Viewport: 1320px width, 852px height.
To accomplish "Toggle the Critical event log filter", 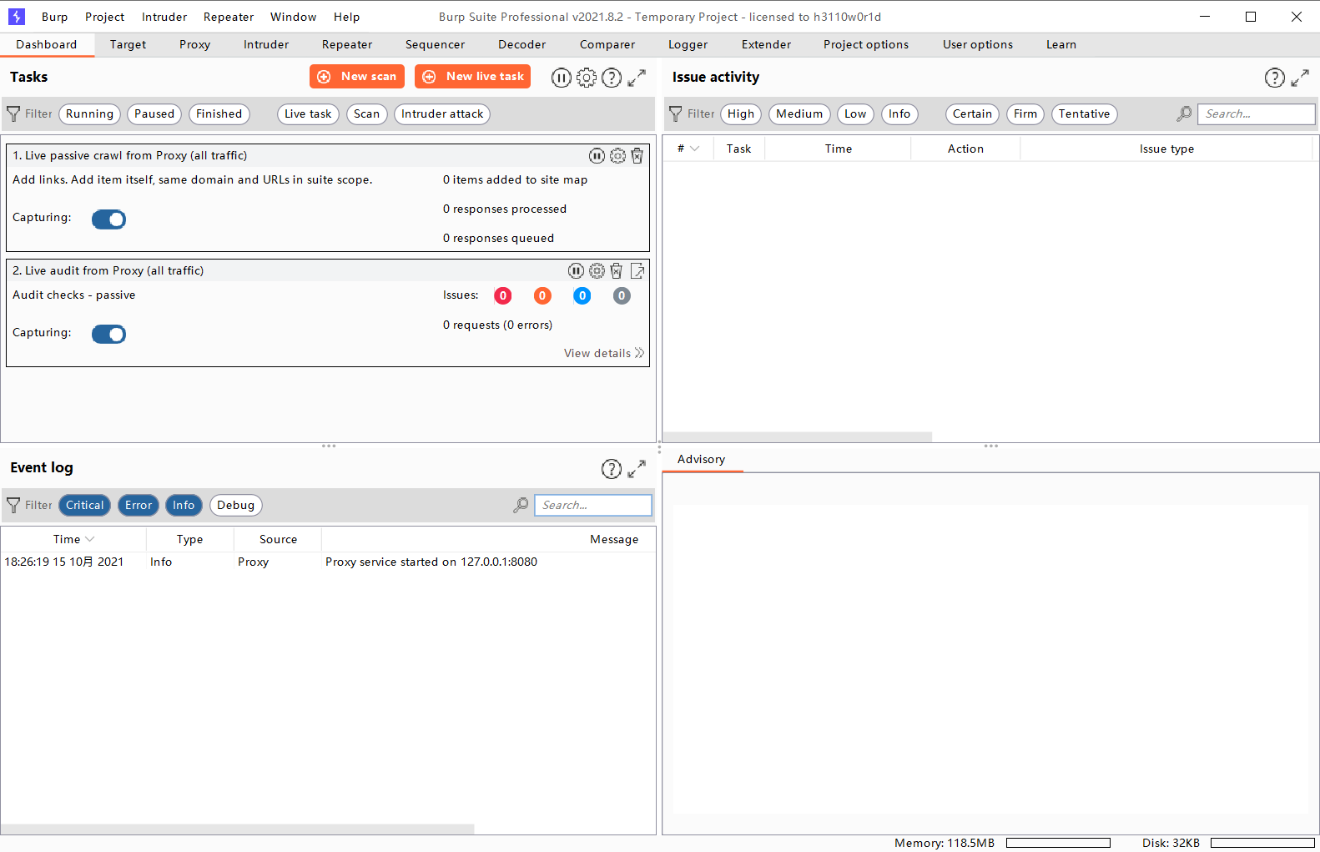I will coord(85,505).
